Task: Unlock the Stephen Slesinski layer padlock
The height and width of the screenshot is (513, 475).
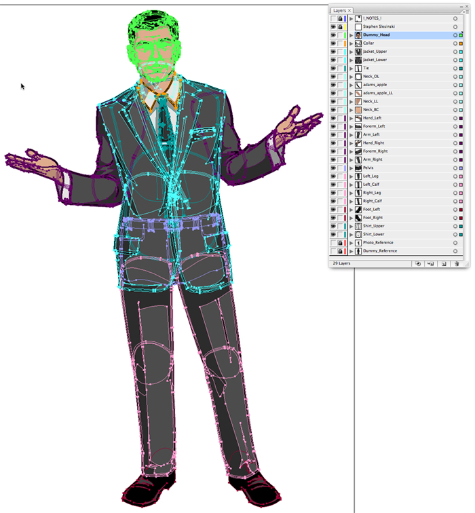Action: click(340, 27)
